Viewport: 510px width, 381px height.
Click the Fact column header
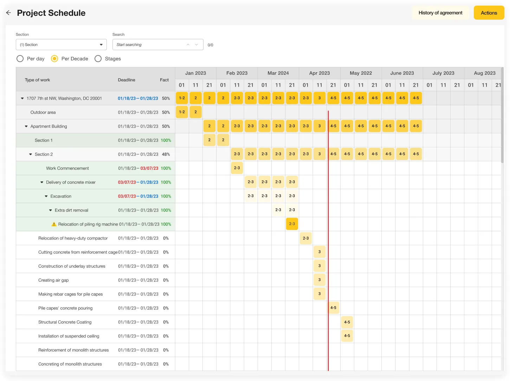pos(164,80)
